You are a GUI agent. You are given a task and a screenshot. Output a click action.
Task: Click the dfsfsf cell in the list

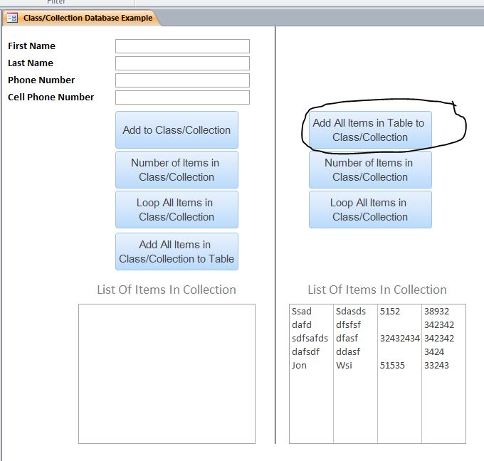coord(348,324)
